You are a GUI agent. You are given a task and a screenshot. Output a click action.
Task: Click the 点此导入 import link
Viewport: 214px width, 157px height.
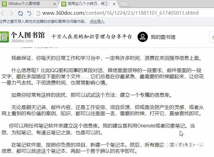(x=97, y=22)
